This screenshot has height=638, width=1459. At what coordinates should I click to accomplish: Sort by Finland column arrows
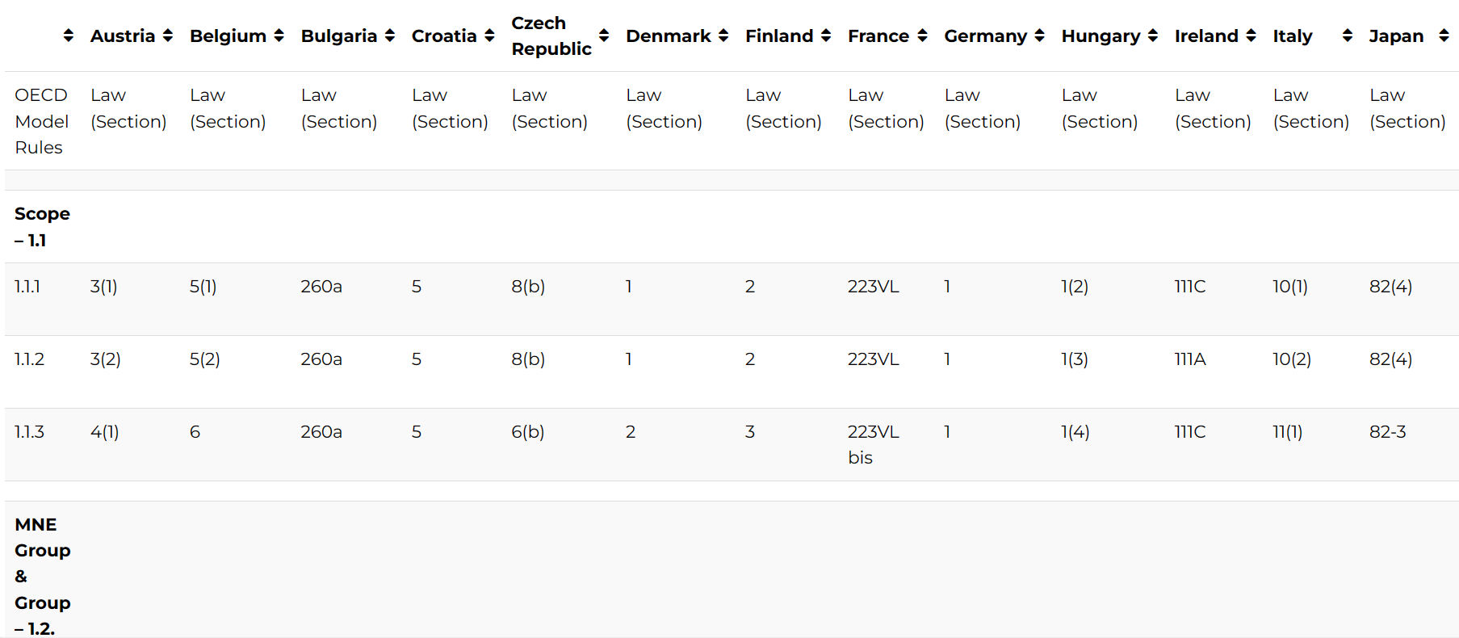(826, 36)
